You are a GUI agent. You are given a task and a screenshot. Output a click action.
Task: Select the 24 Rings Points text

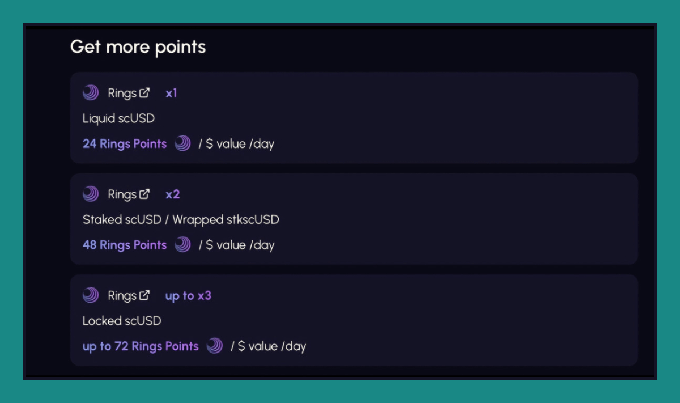click(x=125, y=144)
